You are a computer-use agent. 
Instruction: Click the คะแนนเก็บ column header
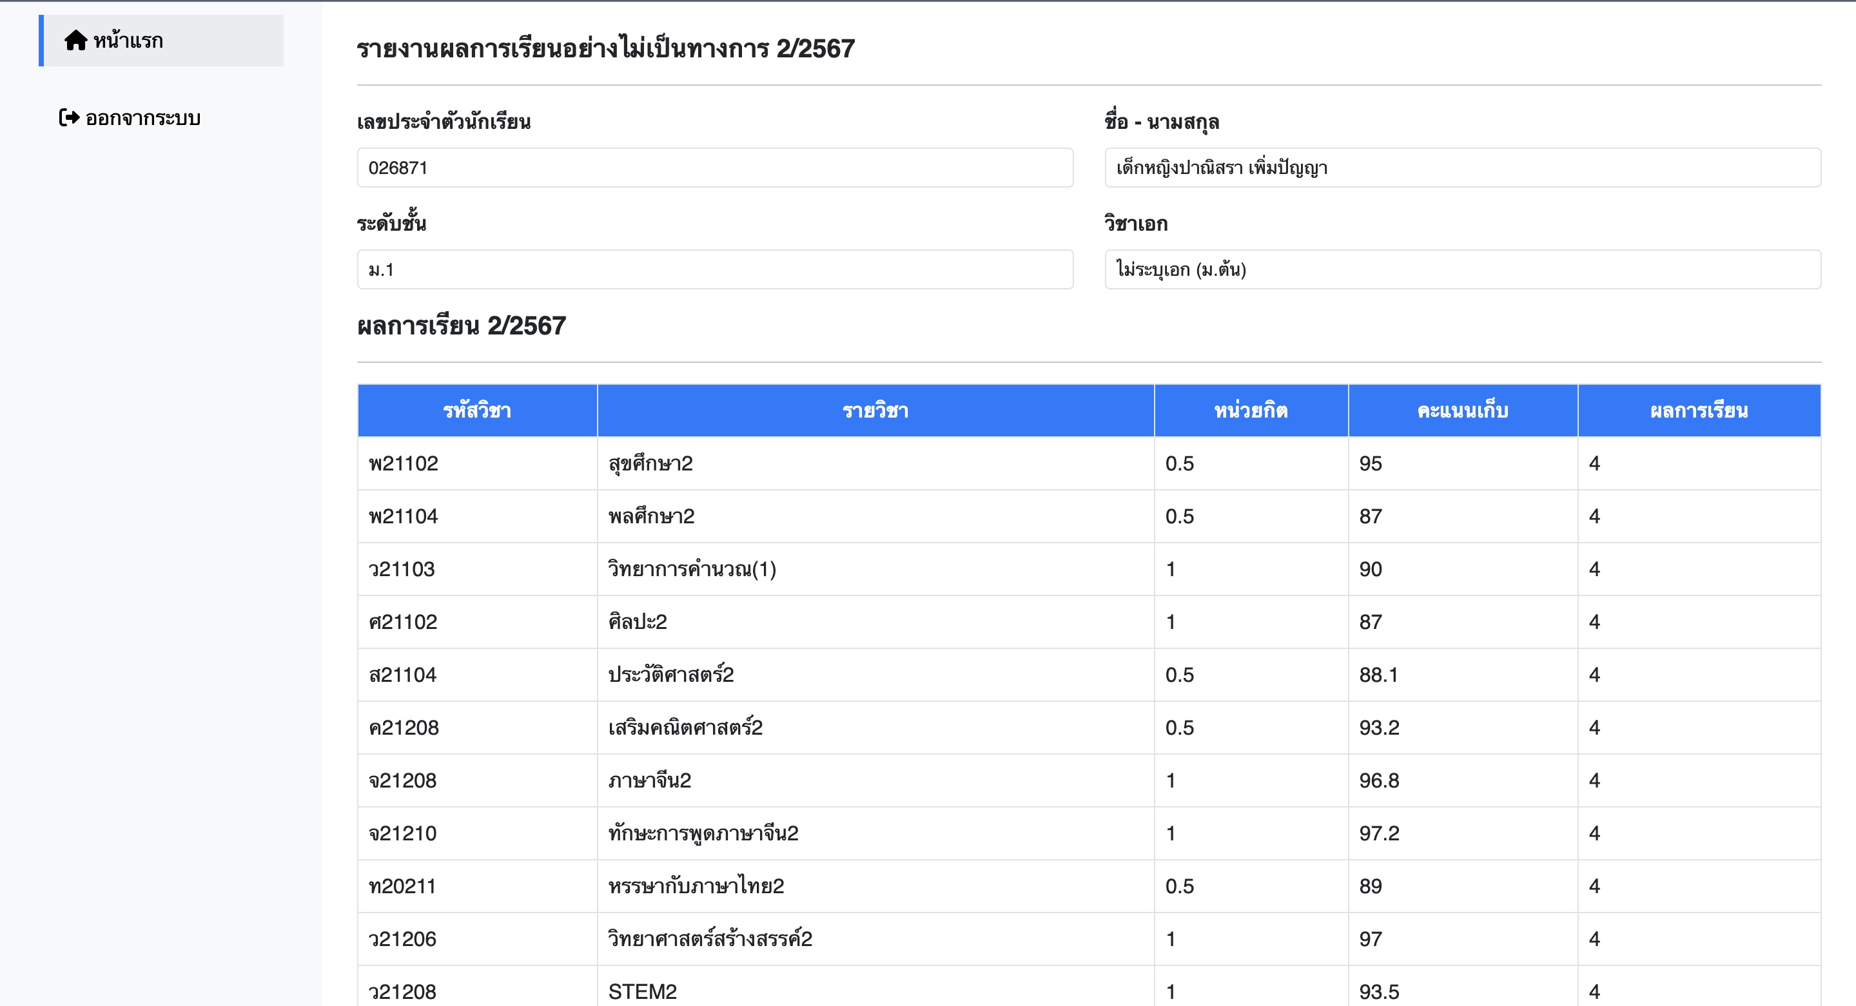coord(1463,411)
